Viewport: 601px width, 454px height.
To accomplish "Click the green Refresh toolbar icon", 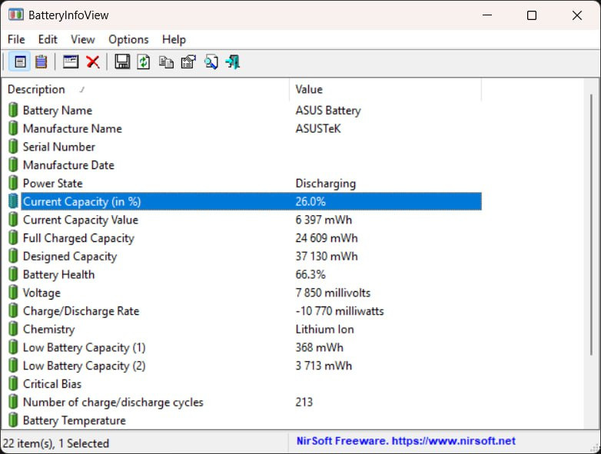I will tap(144, 62).
